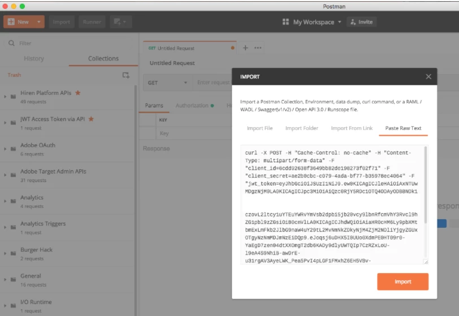Select the Import From Link tab

pos(352,128)
